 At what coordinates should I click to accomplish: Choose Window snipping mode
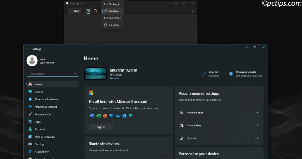pyautogui.click(x=113, y=11)
